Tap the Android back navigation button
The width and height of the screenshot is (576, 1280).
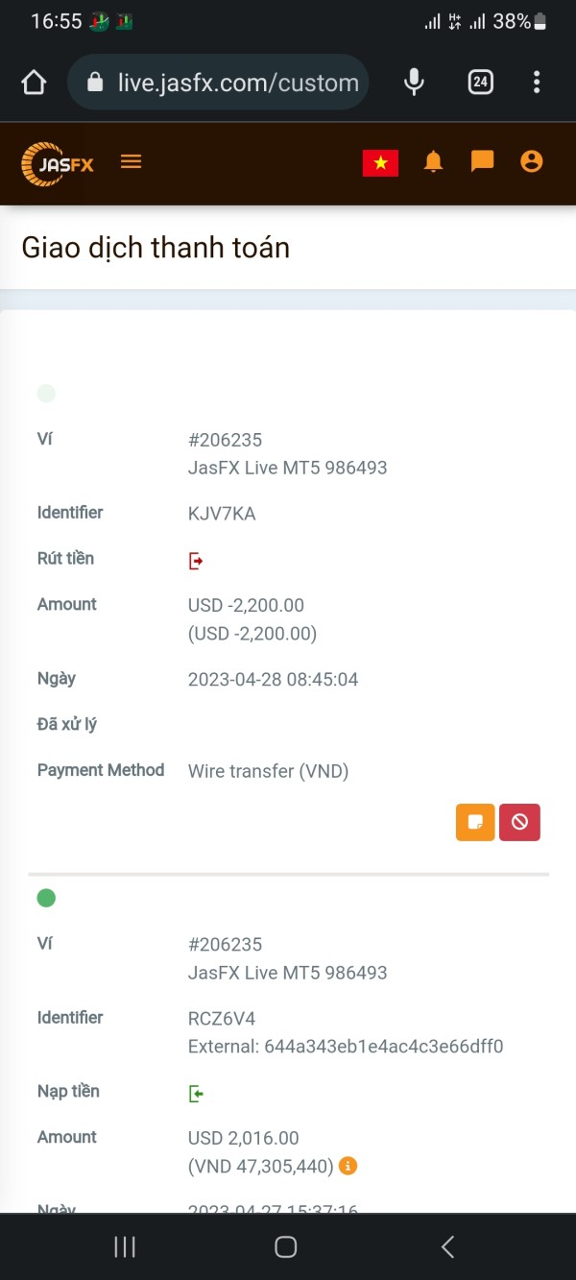tap(447, 1246)
